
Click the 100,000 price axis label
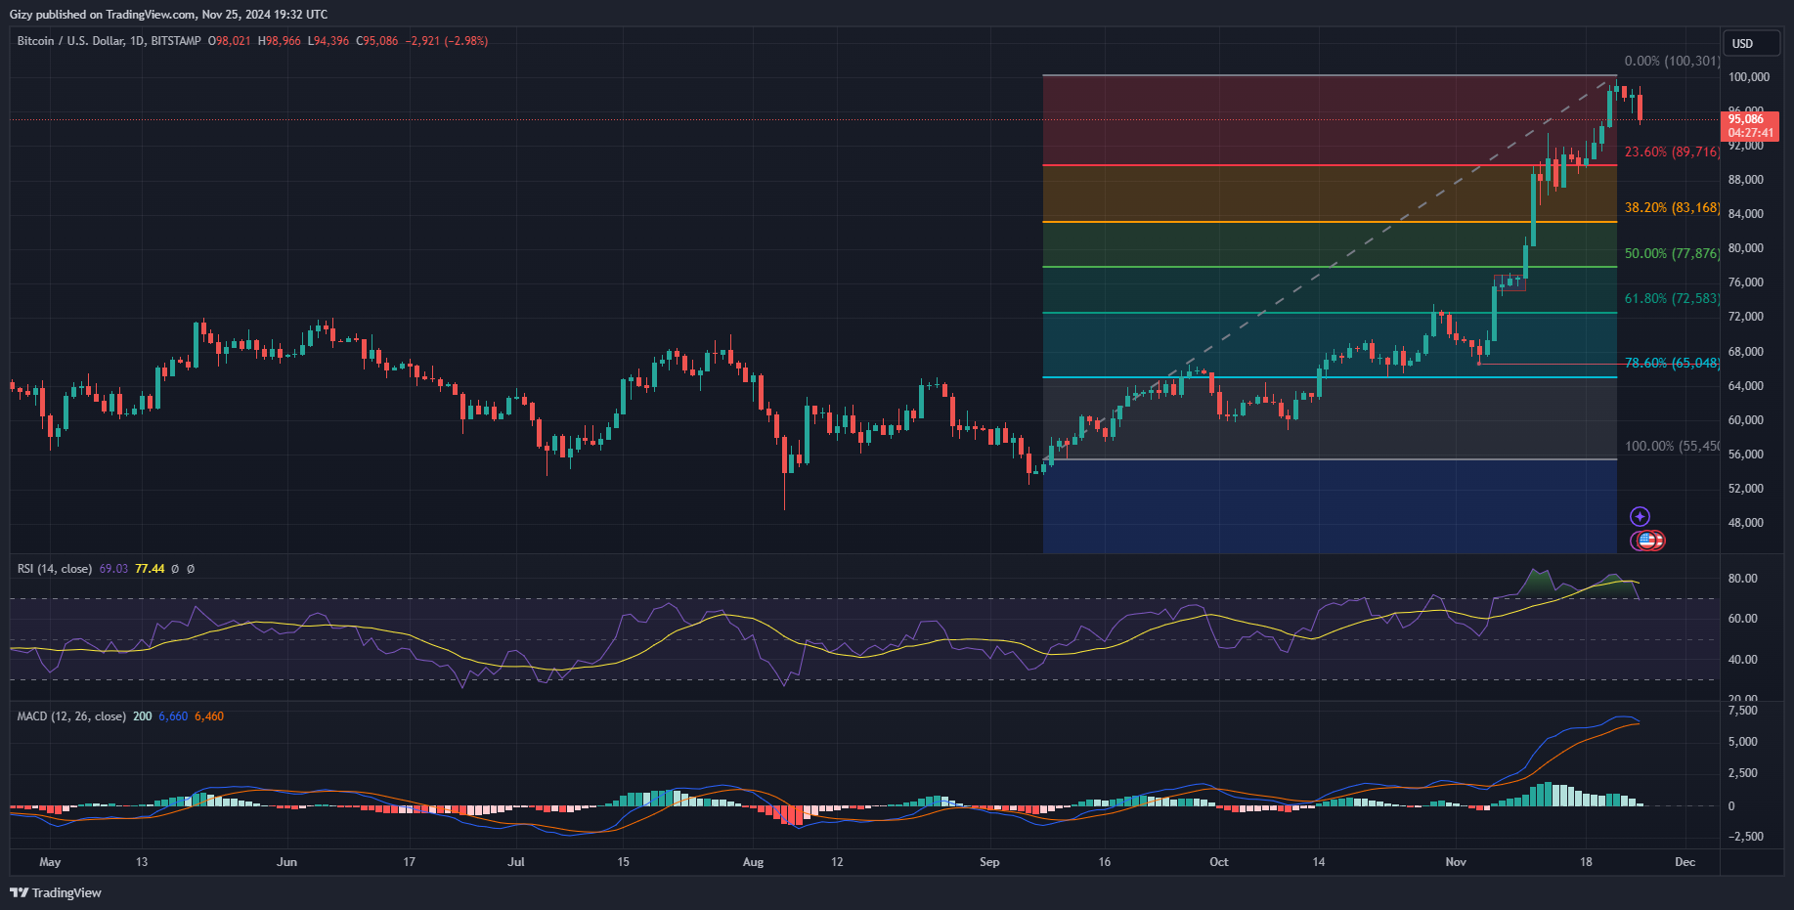tap(1749, 77)
